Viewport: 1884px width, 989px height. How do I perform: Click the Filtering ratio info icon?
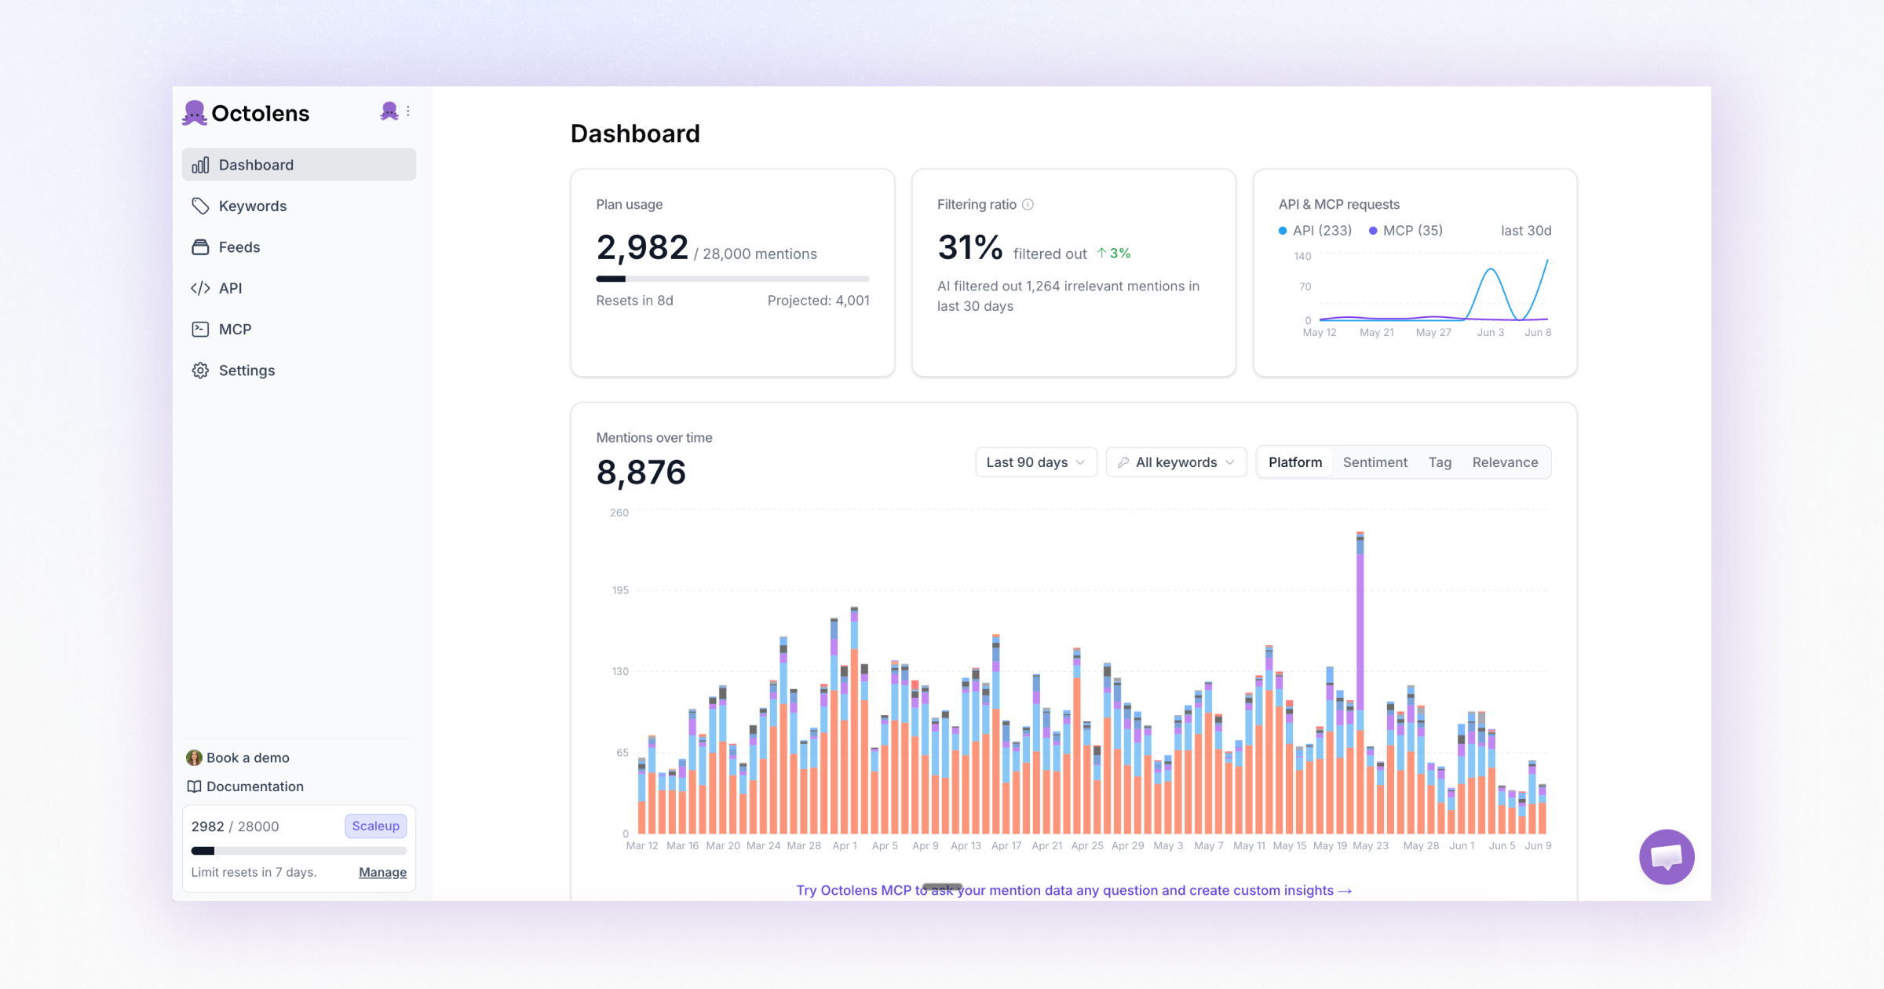click(x=1028, y=204)
